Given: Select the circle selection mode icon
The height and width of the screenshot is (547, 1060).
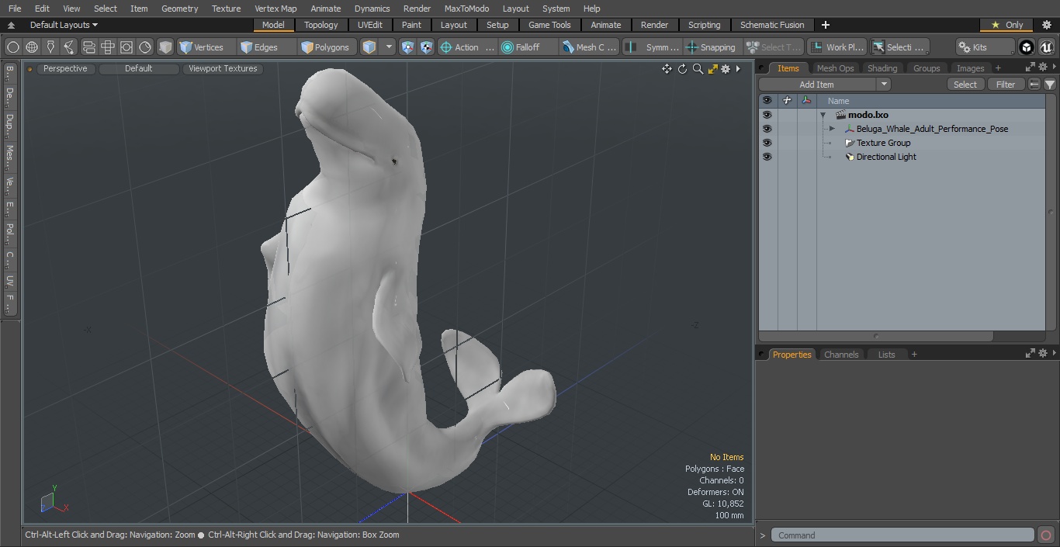Looking at the screenshot, I should 13,47.
